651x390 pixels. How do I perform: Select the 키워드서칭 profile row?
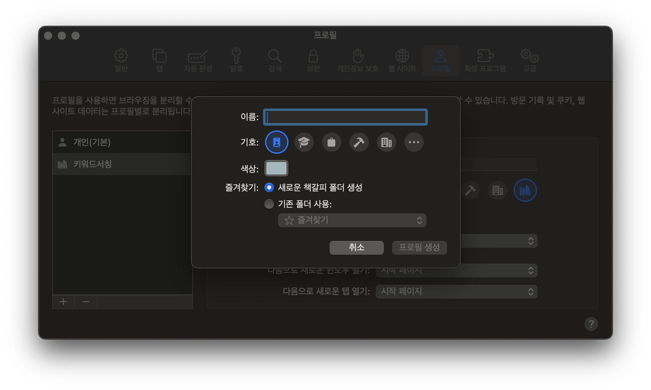pos(122,164)
